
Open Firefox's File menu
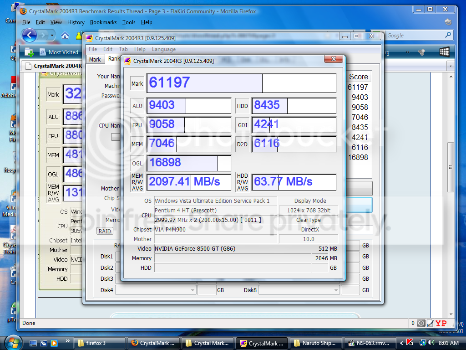tap(26, 22)
